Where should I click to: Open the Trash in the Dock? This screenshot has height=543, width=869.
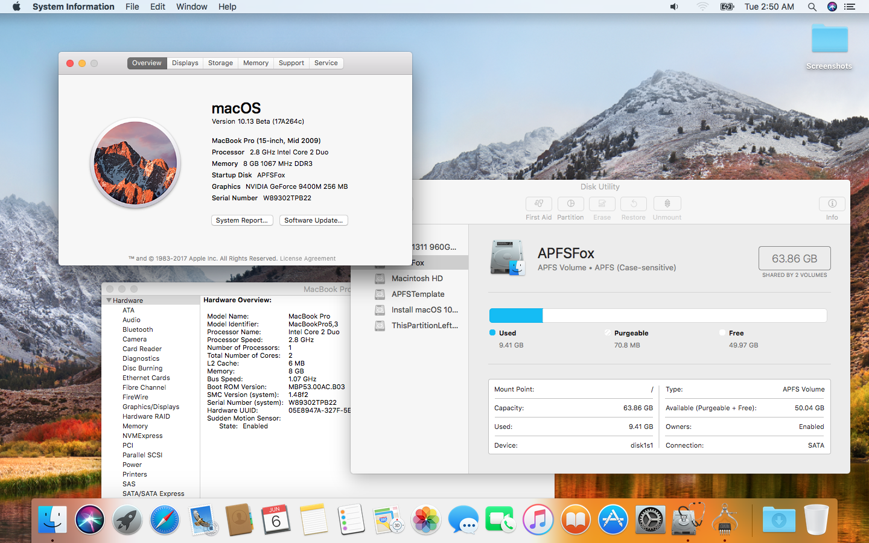point(816,519)
